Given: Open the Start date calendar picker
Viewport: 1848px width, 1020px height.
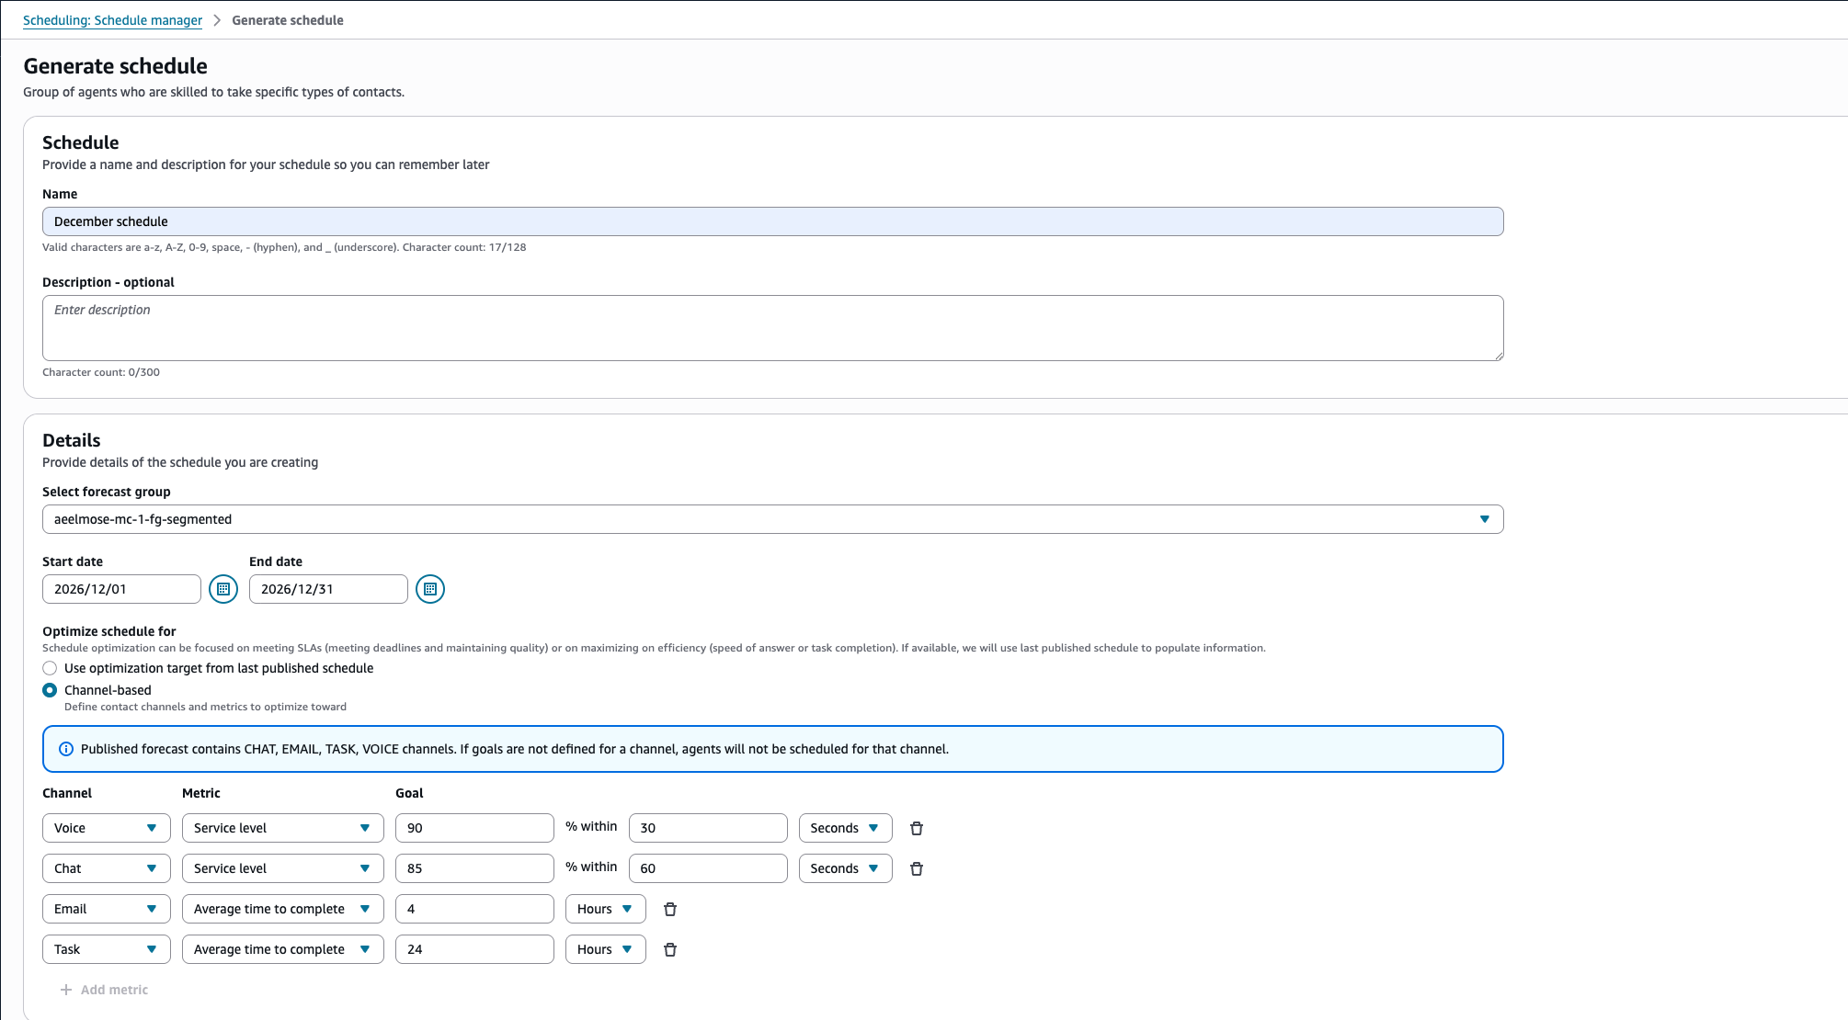Looking at the screenshot, I should point(223,589).
